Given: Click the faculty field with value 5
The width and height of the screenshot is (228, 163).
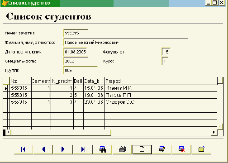Looking at the screenshot, I should [x=166, y=52].
